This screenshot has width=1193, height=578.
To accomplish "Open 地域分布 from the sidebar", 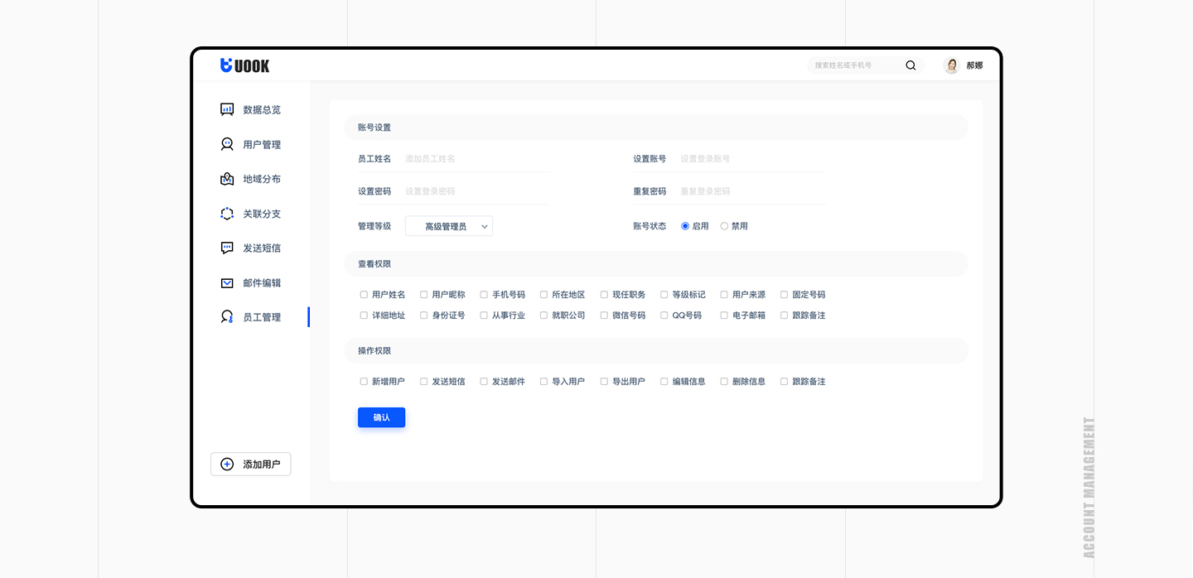I will coord(227,179).
